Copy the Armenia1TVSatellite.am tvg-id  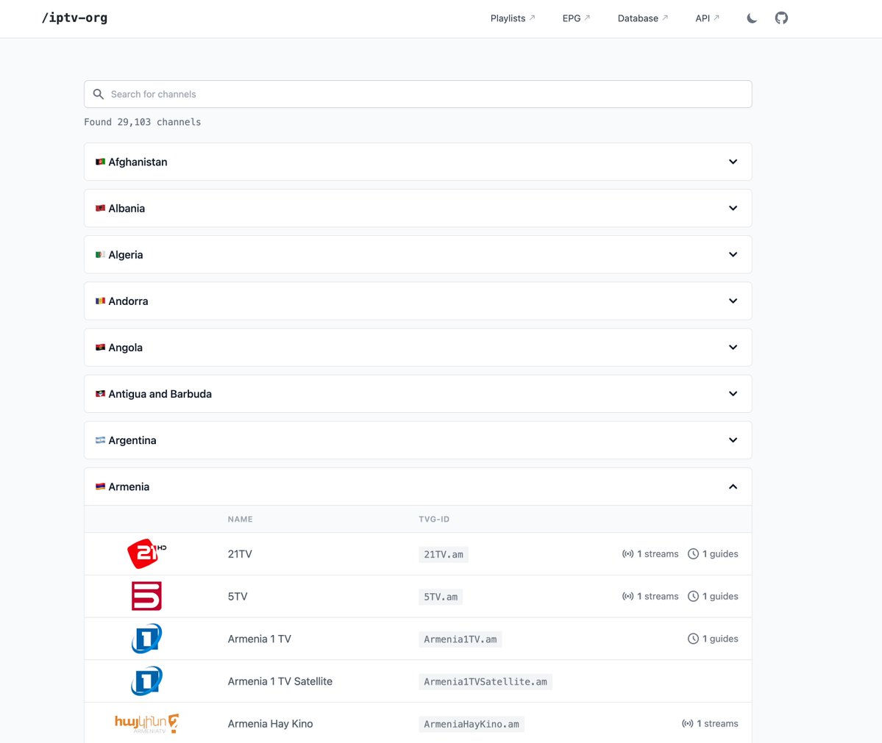[486, 682]
